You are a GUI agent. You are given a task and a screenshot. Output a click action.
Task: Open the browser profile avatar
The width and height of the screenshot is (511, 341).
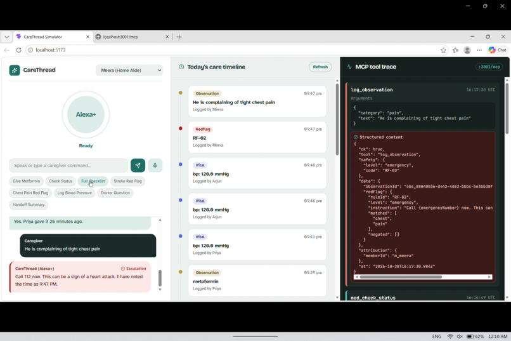click(x=467, y=50)
